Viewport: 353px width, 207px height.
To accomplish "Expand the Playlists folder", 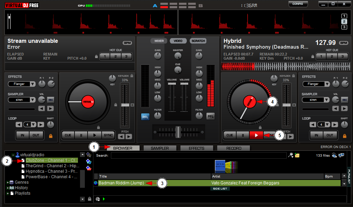I will click(8, 193).
